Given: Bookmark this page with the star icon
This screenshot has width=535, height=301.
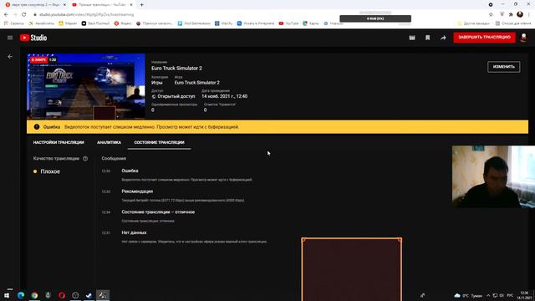Looking at the screenshot, I should point(491,15).
